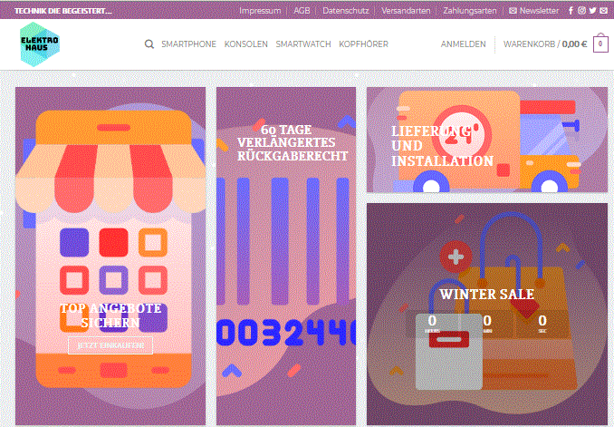
Task: Open the Smartphone category menu
Action: click(188, 44)
